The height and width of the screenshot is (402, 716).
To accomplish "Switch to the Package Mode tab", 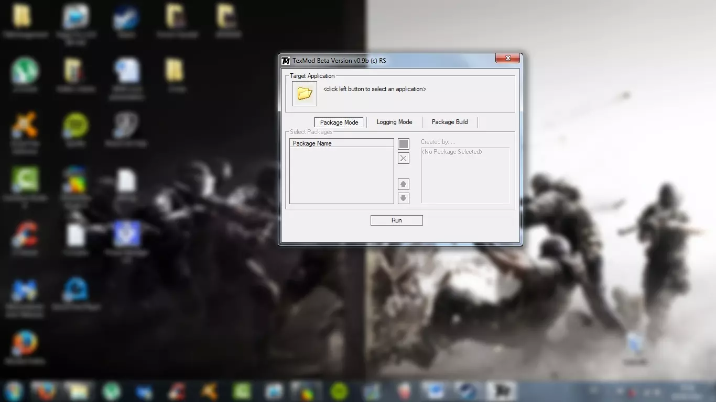I will [339, 122].
